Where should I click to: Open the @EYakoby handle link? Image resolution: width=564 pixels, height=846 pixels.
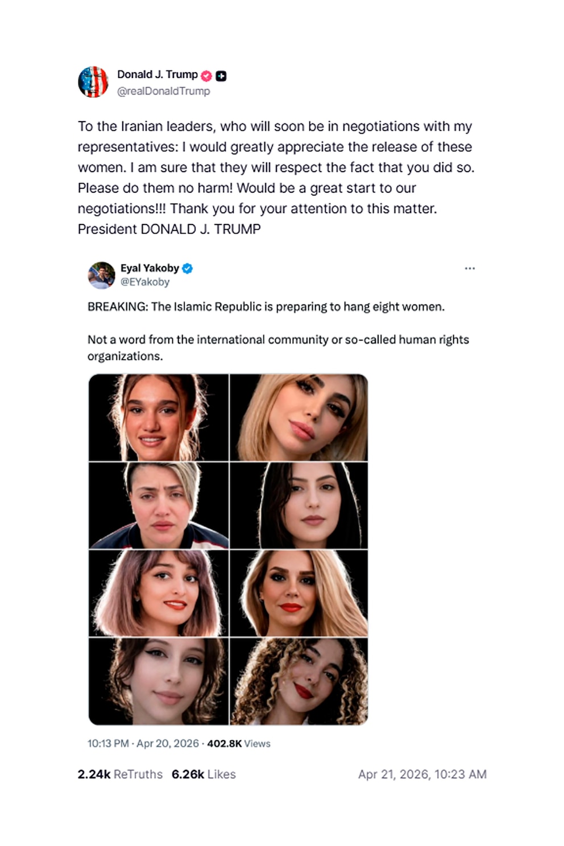click(145, 282)
